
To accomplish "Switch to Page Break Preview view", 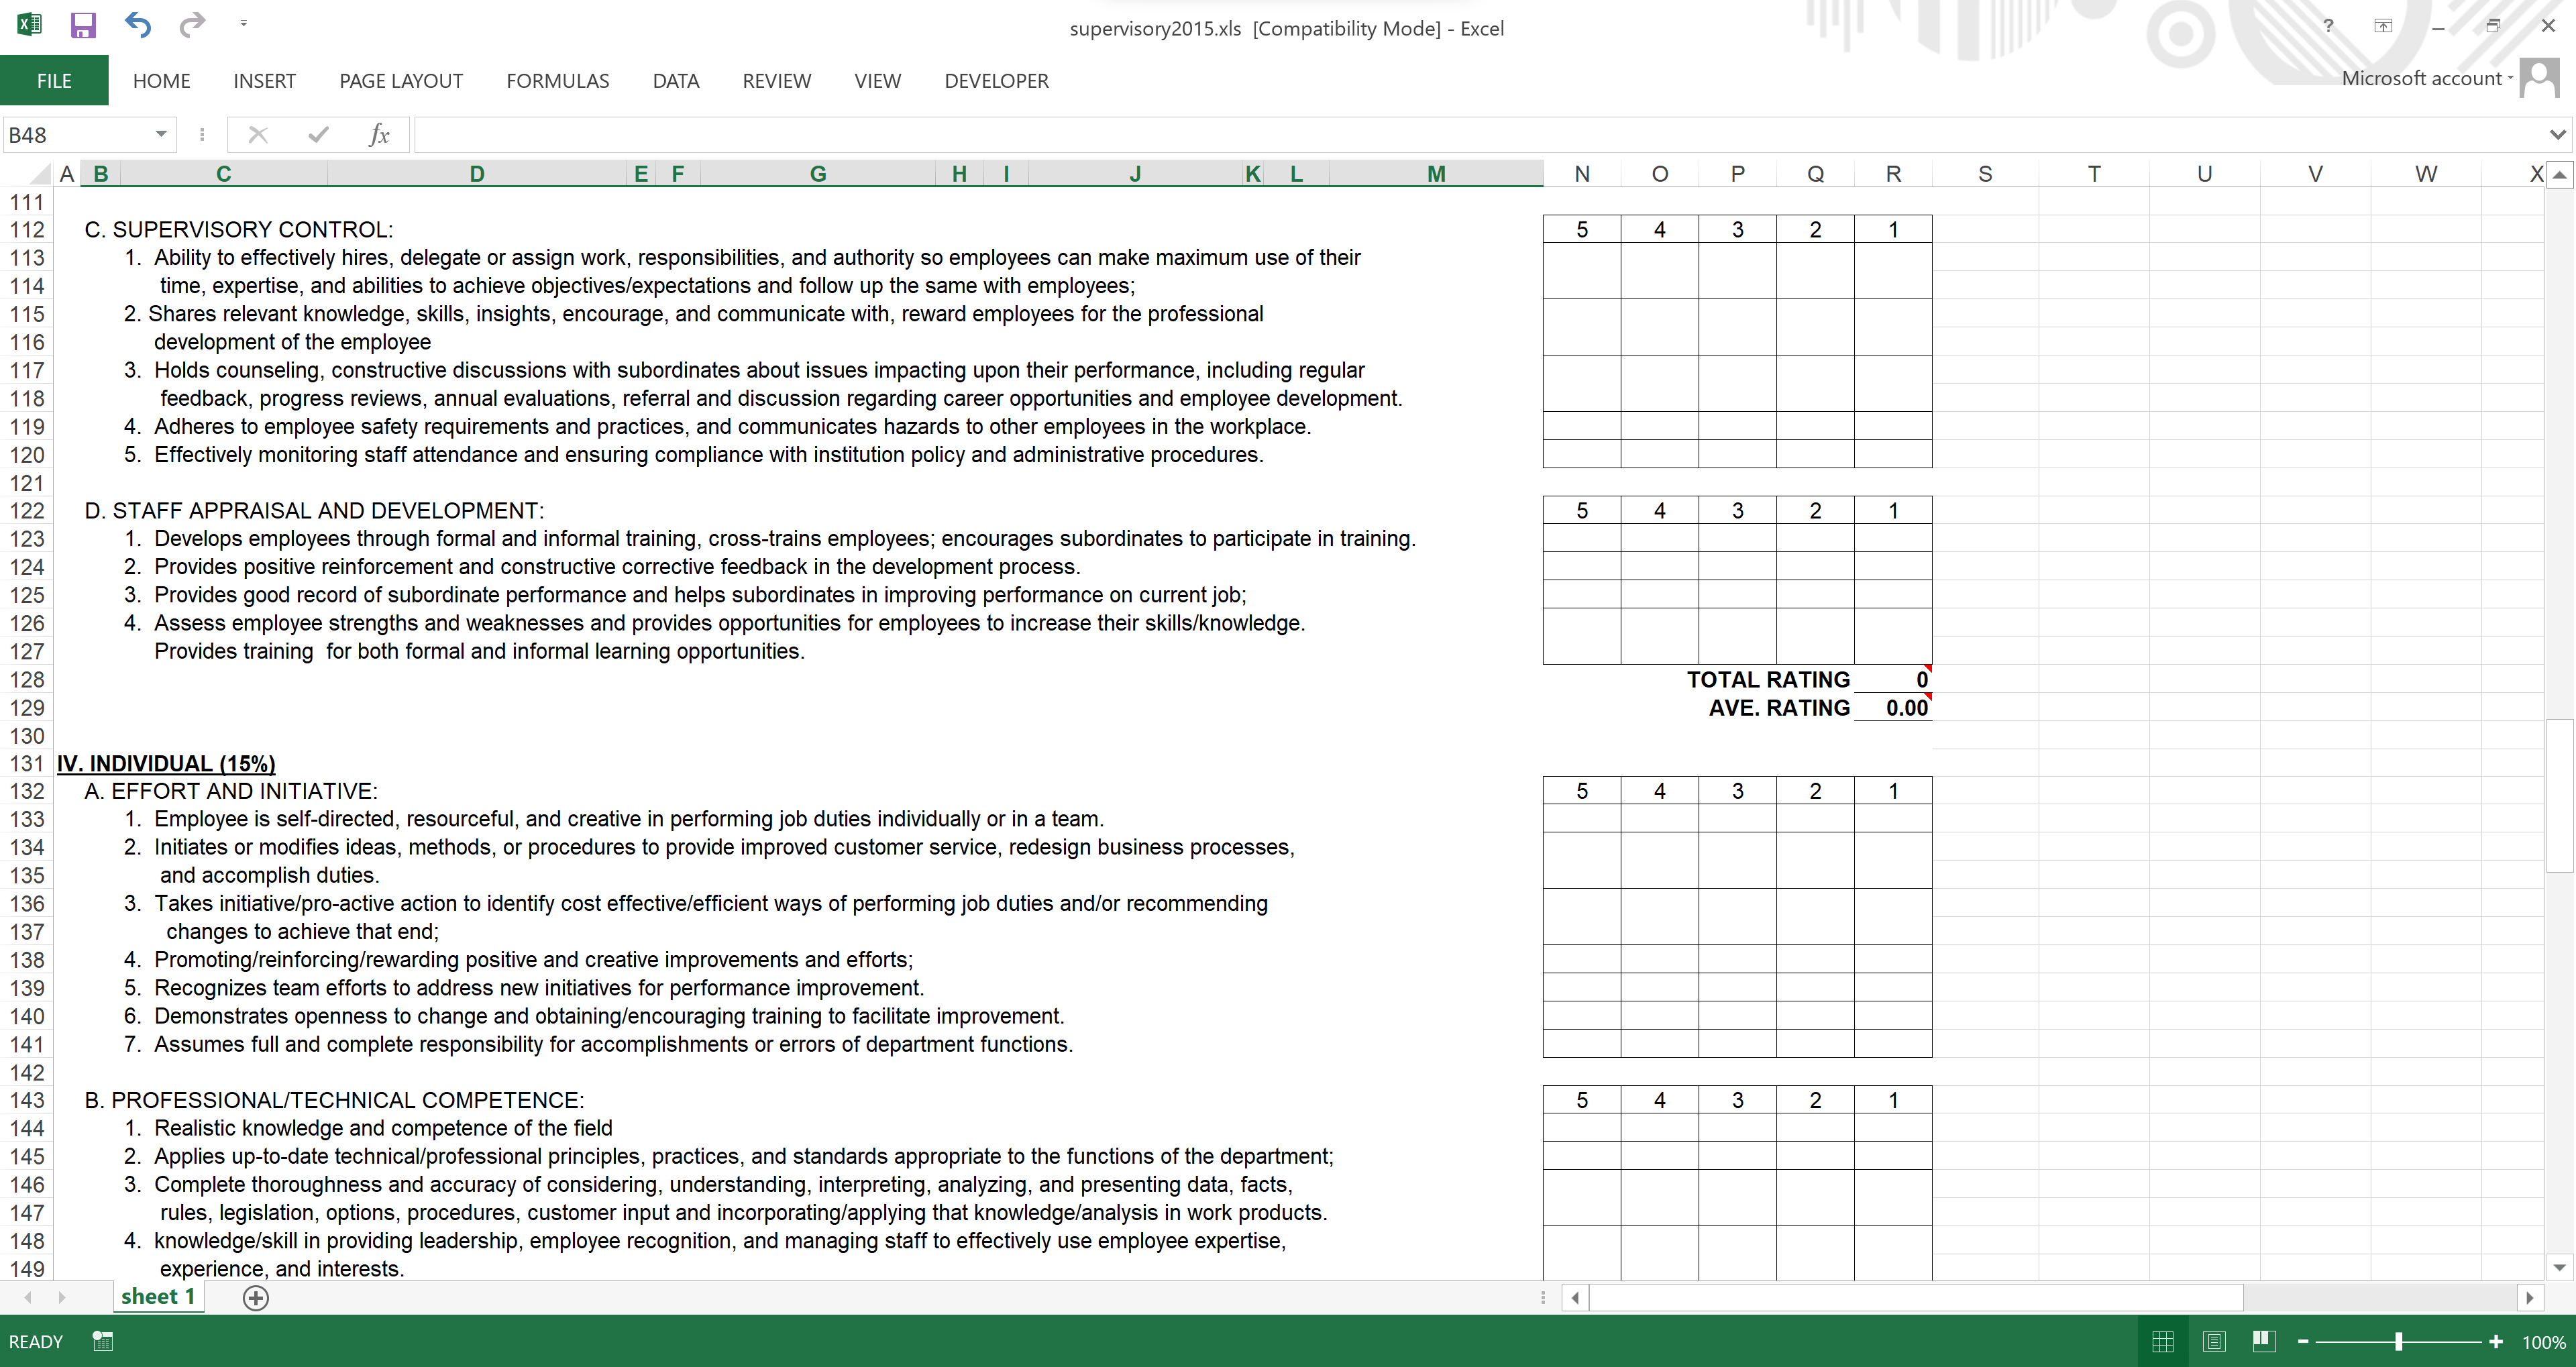I will (x=2264, y=1342).
